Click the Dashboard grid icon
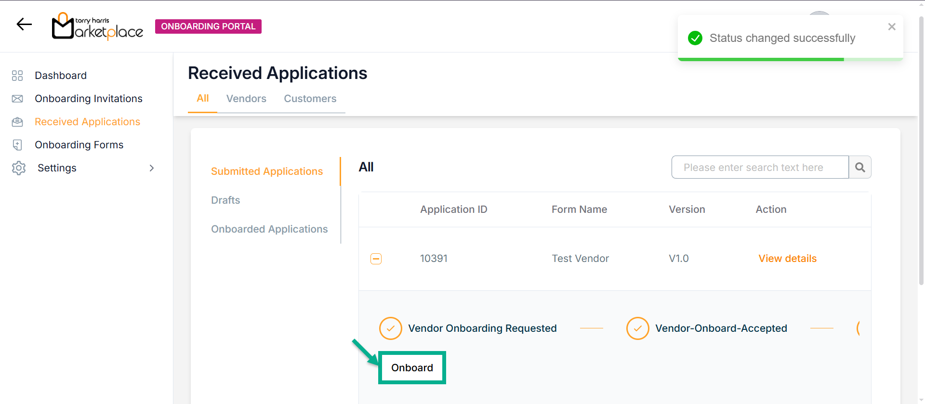Viewport: 925px width, 404px height. pos(17,76)
